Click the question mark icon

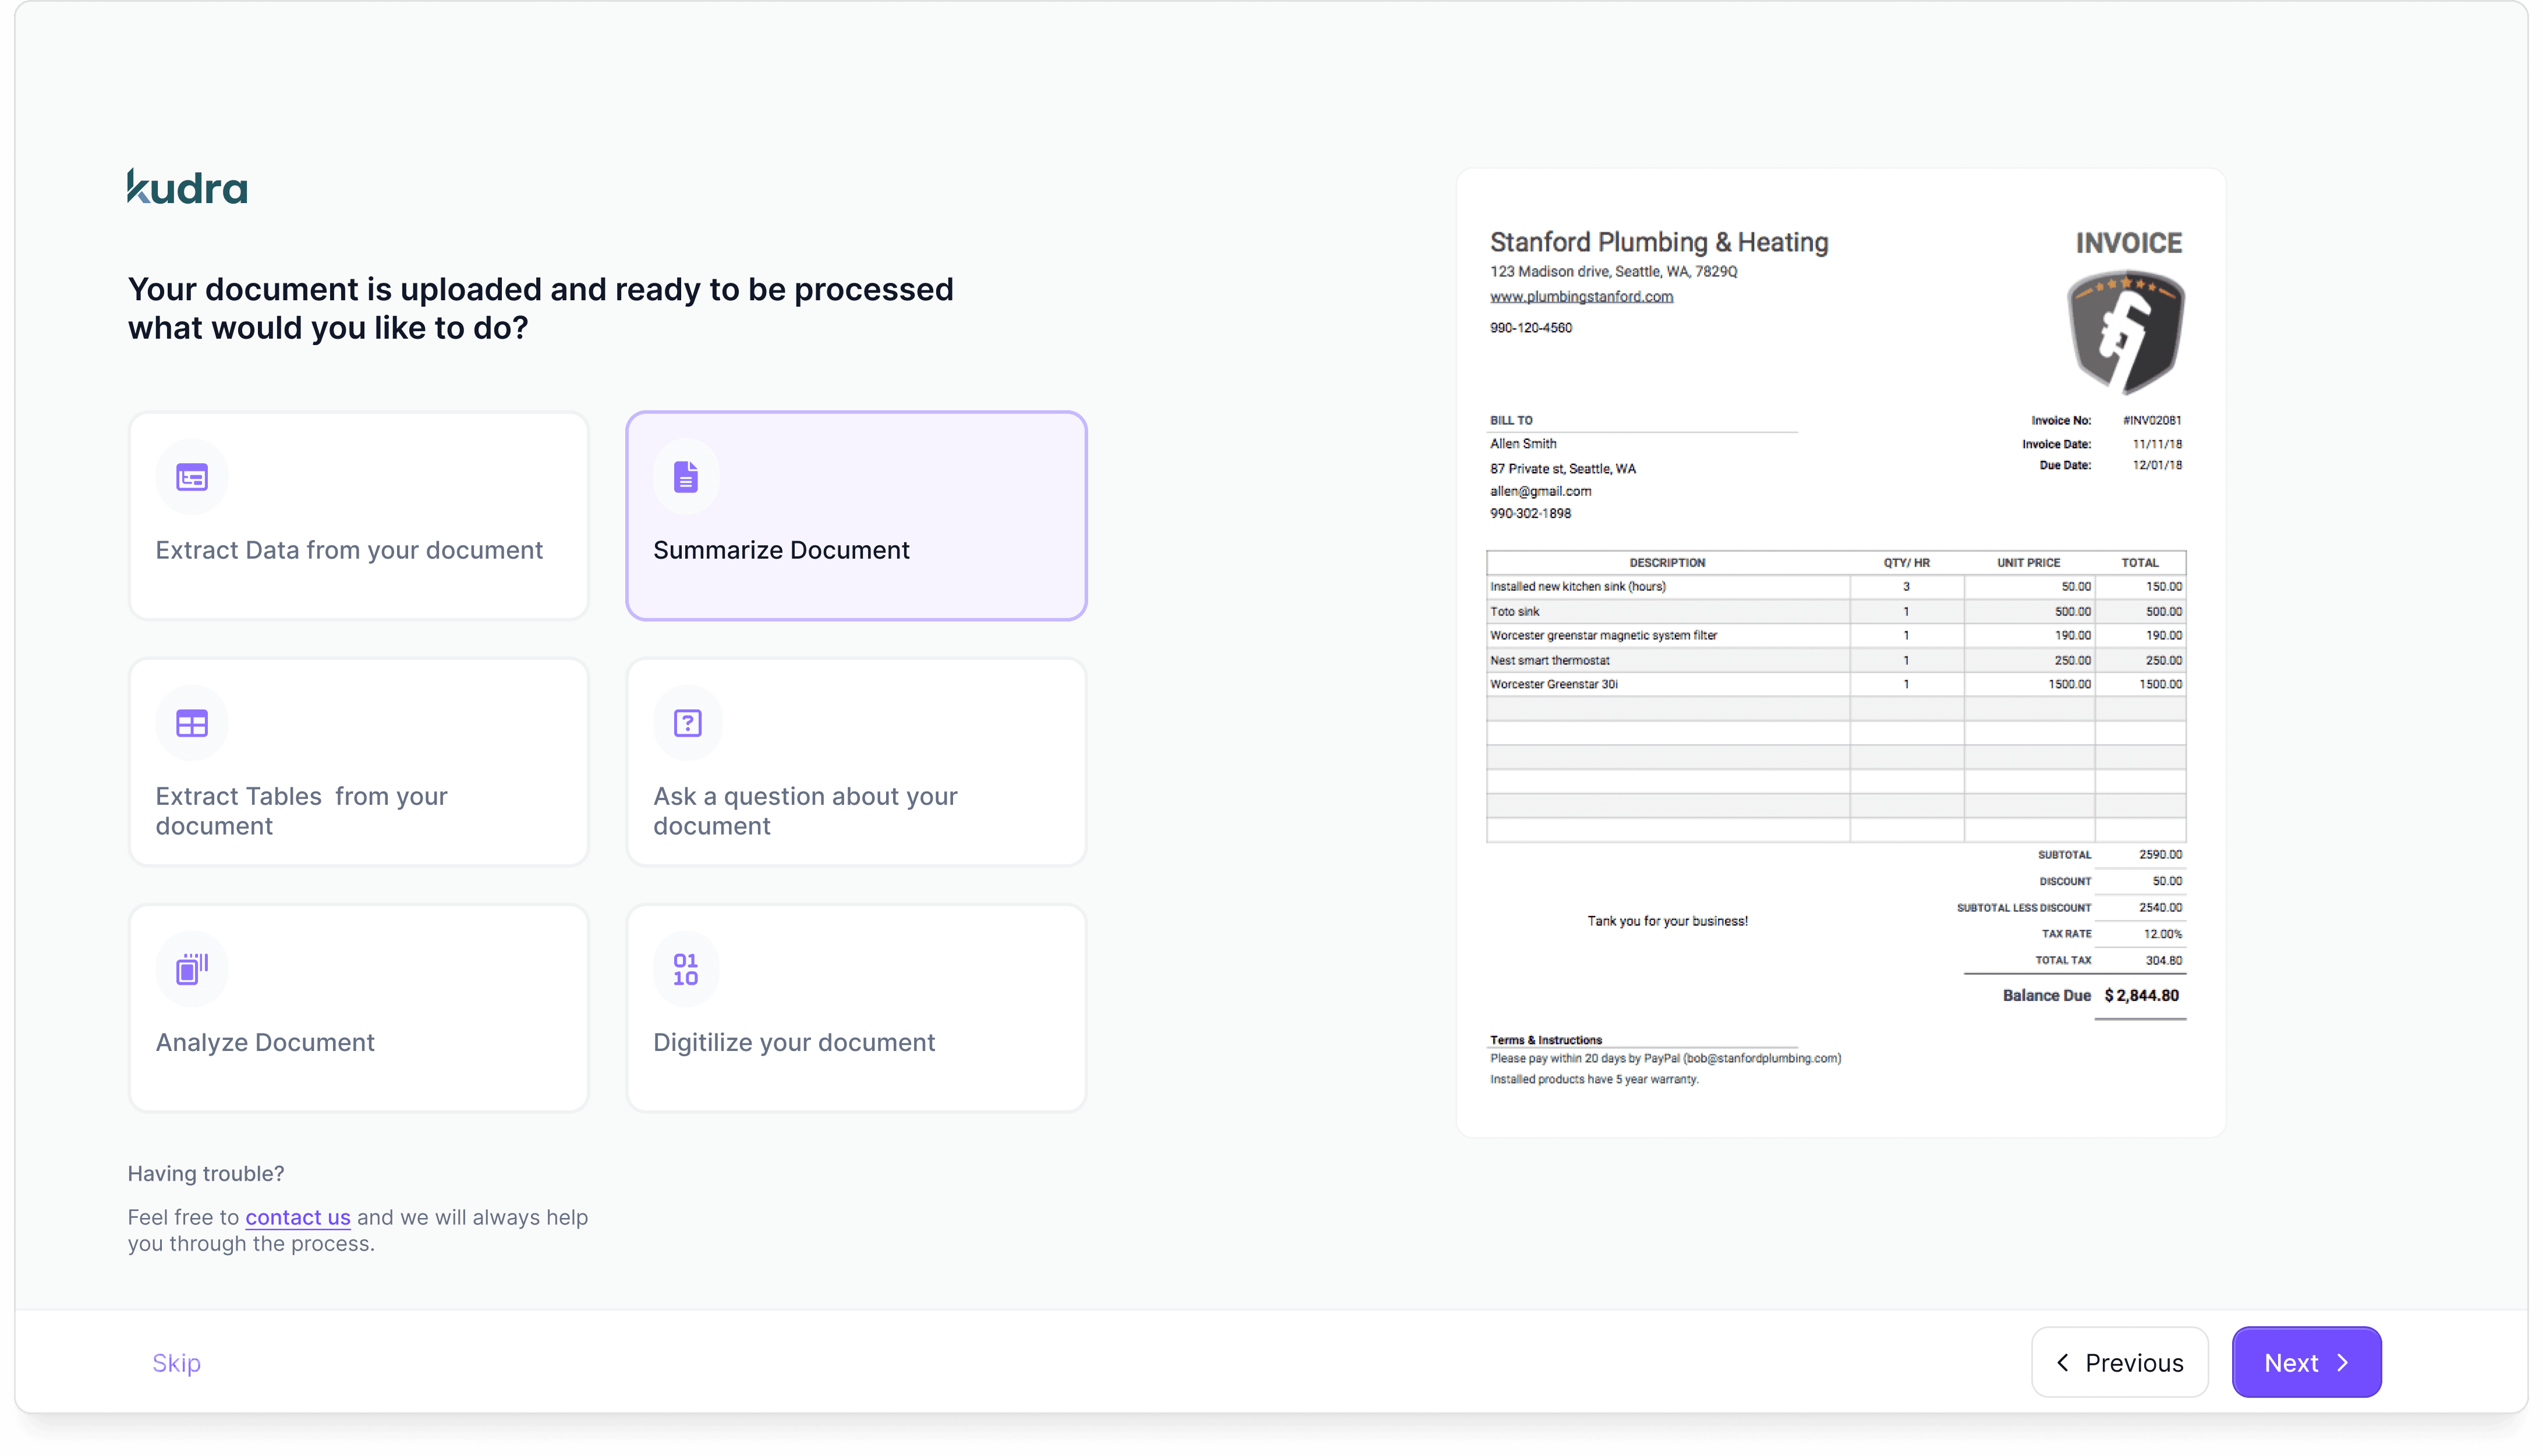[687, 723]
